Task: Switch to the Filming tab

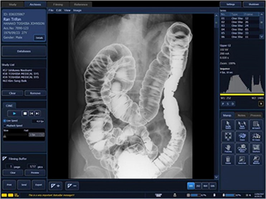Action: point(58,5)
